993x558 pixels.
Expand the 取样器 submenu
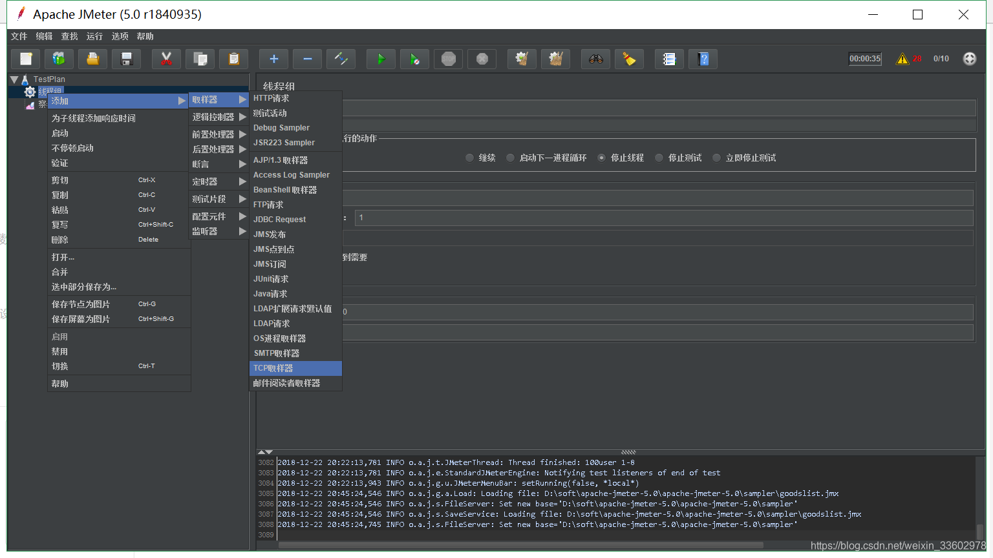pos(219,99)
